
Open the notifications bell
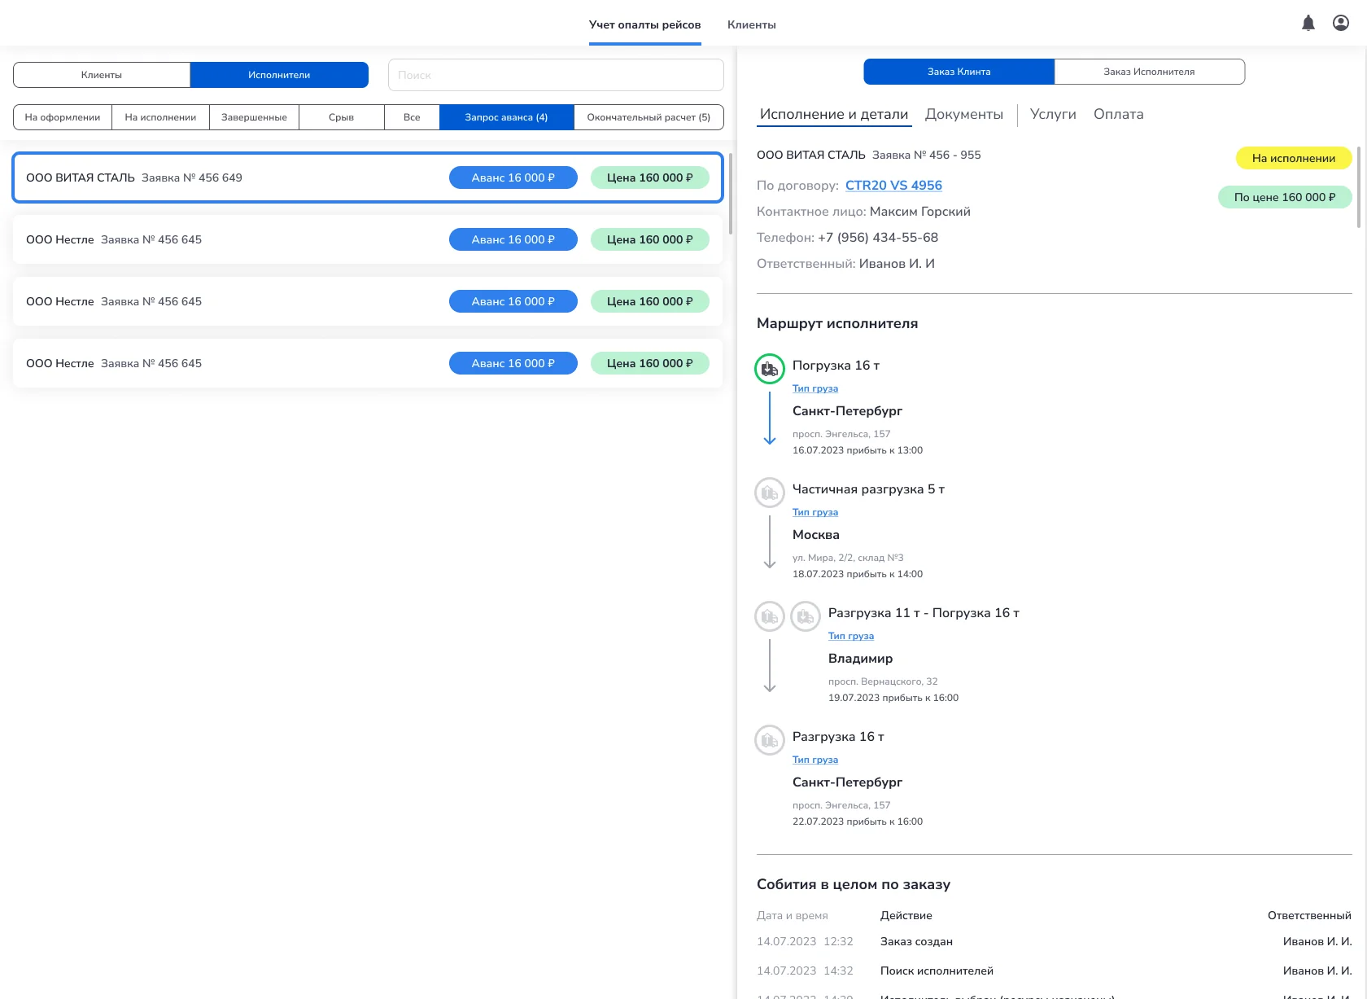(1308, 24)
